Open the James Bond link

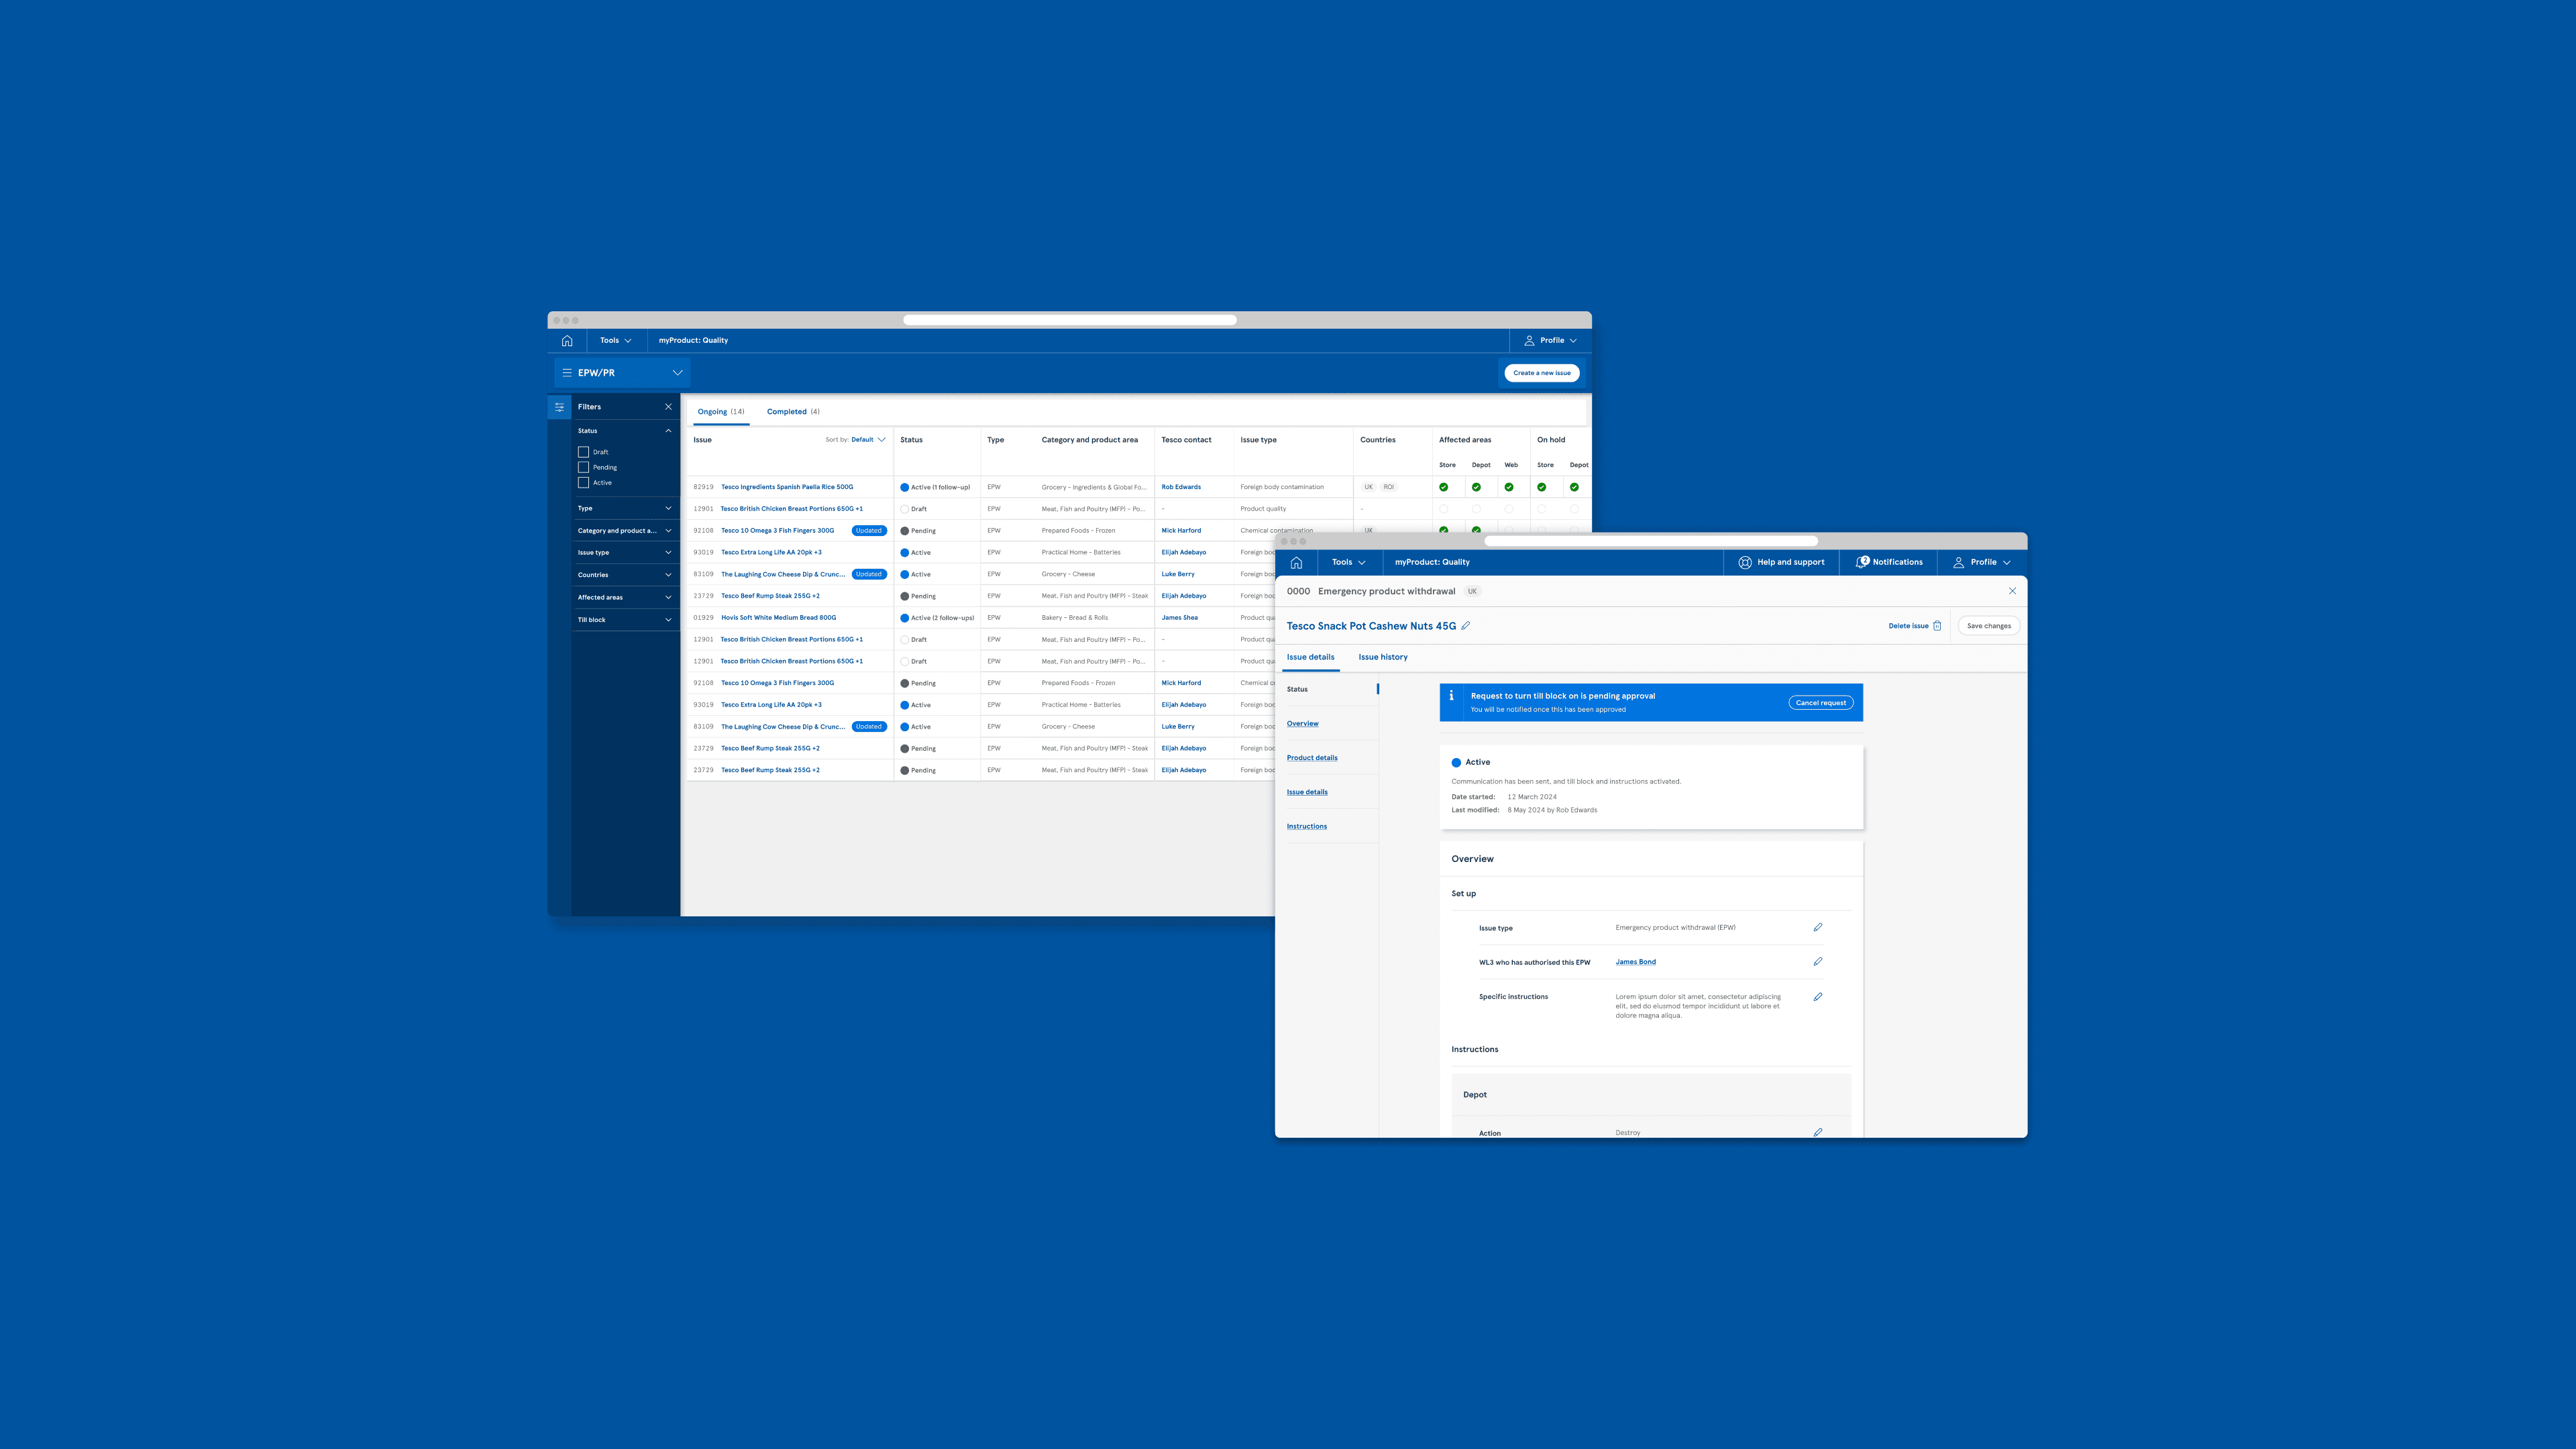(1635, 962)
